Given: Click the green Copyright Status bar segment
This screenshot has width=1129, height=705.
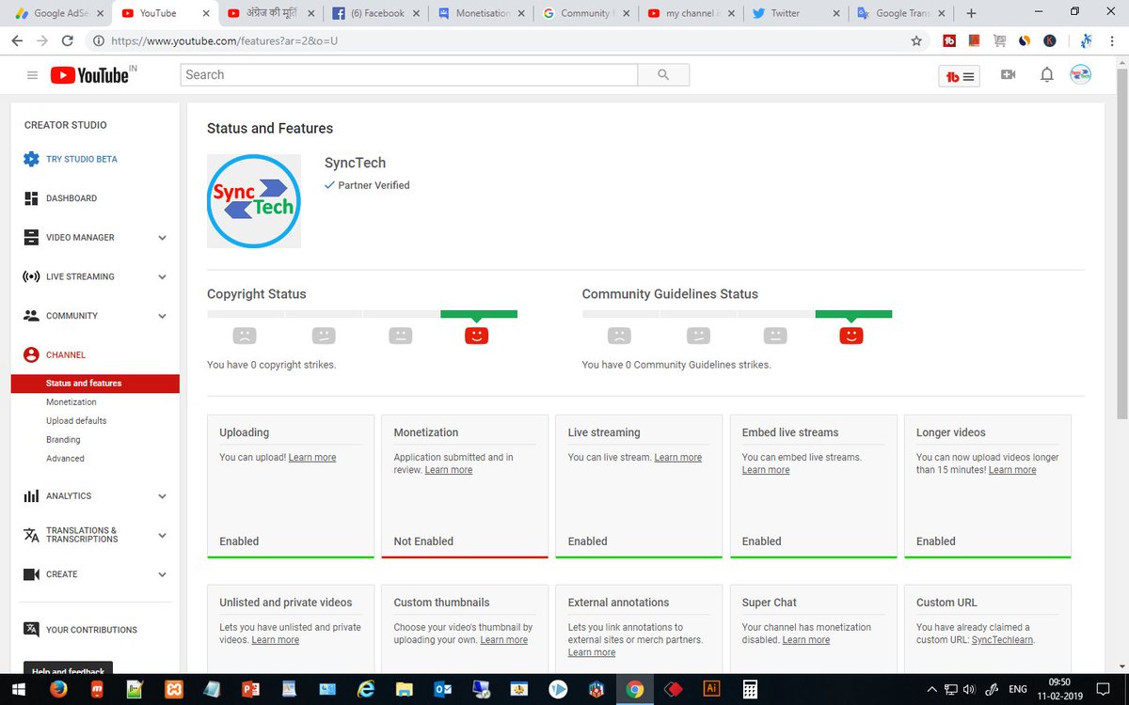Looking at the screenshot, I should (479, 314).
